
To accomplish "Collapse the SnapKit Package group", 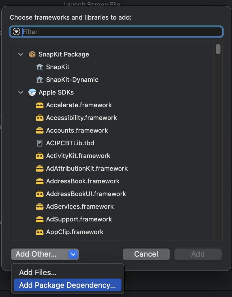I will (21, 54).
